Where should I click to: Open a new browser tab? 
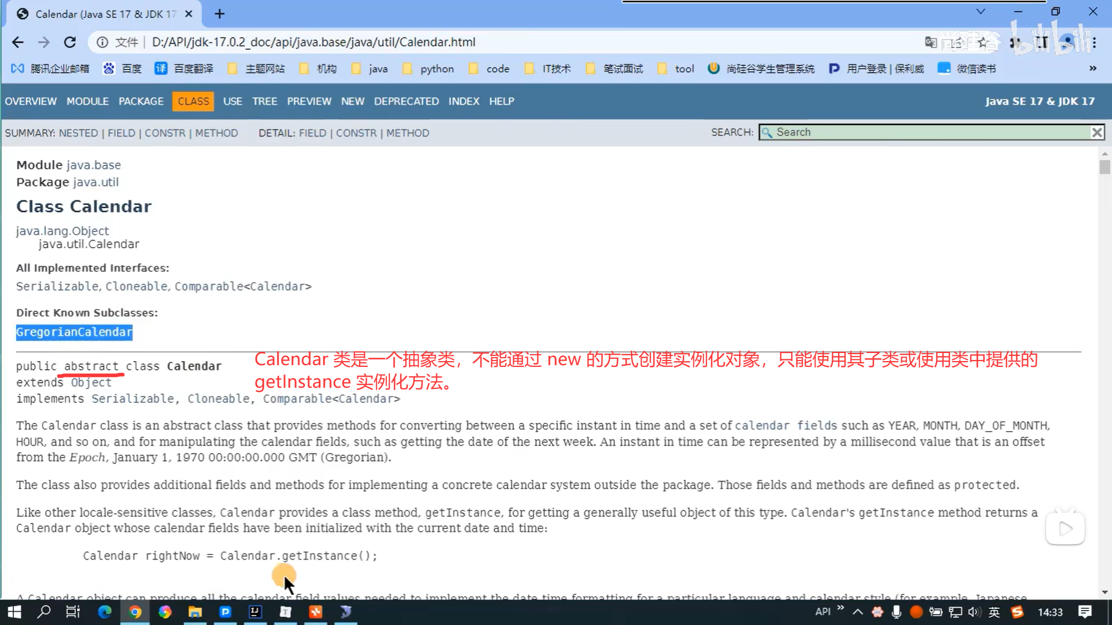[220, 14]
